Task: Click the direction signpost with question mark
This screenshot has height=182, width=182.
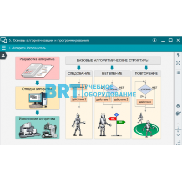Action: pos(117,124)
